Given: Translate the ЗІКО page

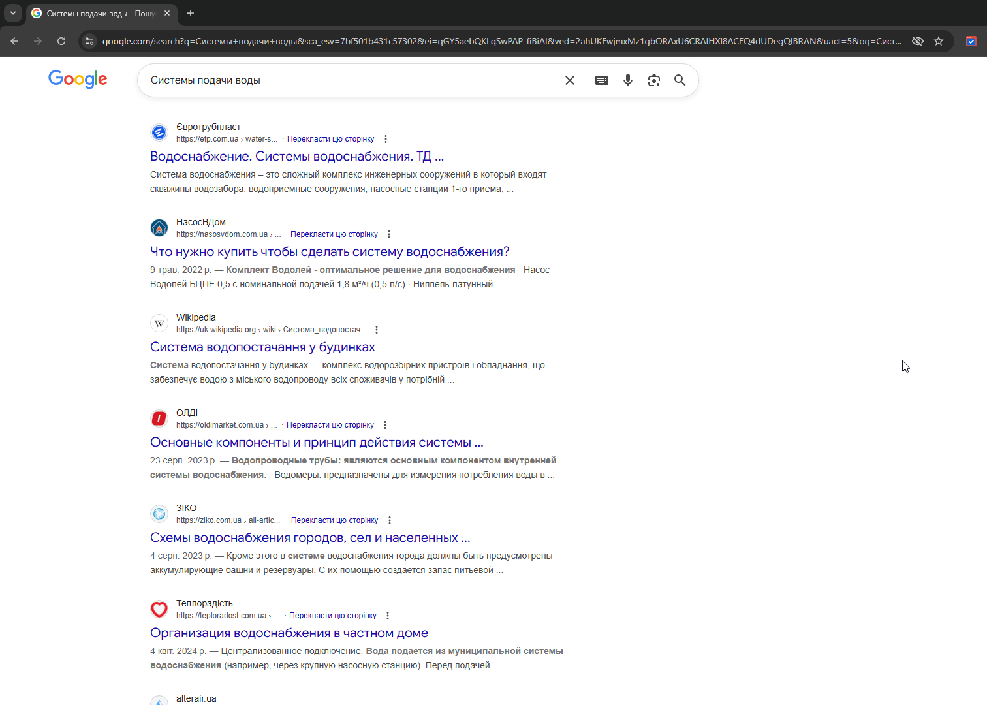Looking at the screenshot, I should point(335,520).
